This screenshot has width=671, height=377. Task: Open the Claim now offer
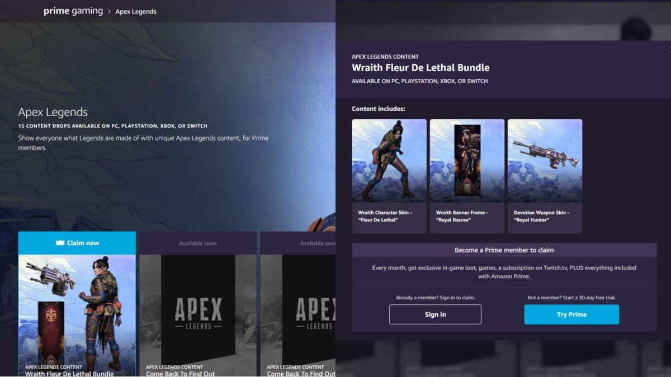[77, 242]
